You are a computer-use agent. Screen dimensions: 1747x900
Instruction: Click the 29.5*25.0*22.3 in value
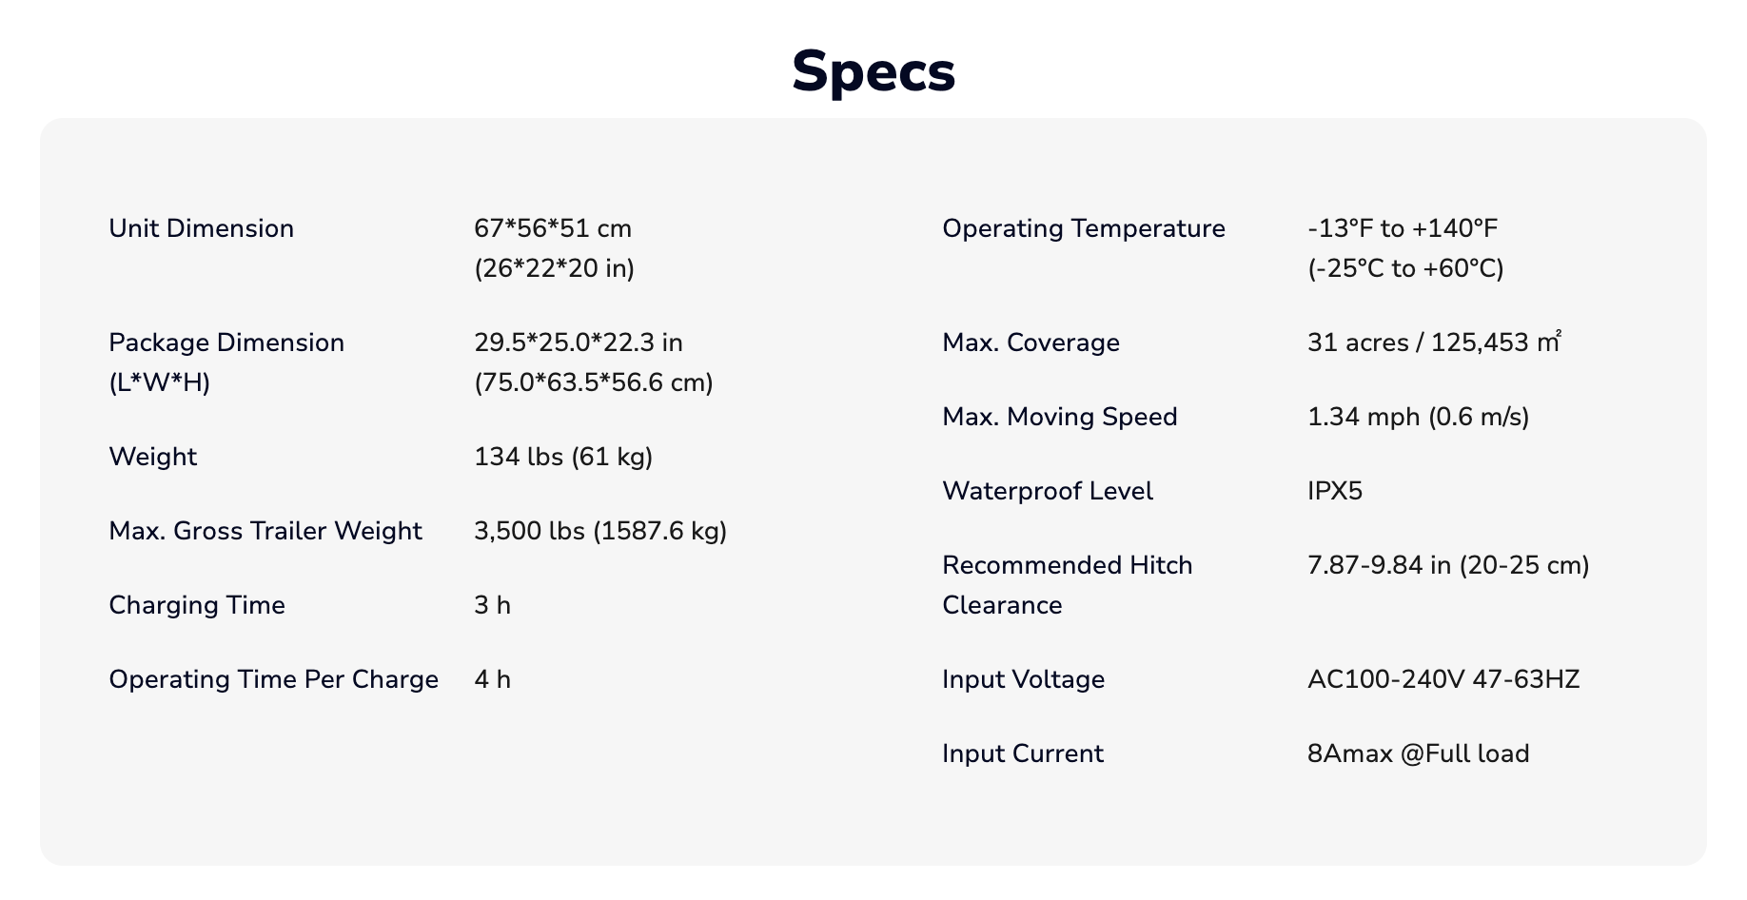coord(579,342)
